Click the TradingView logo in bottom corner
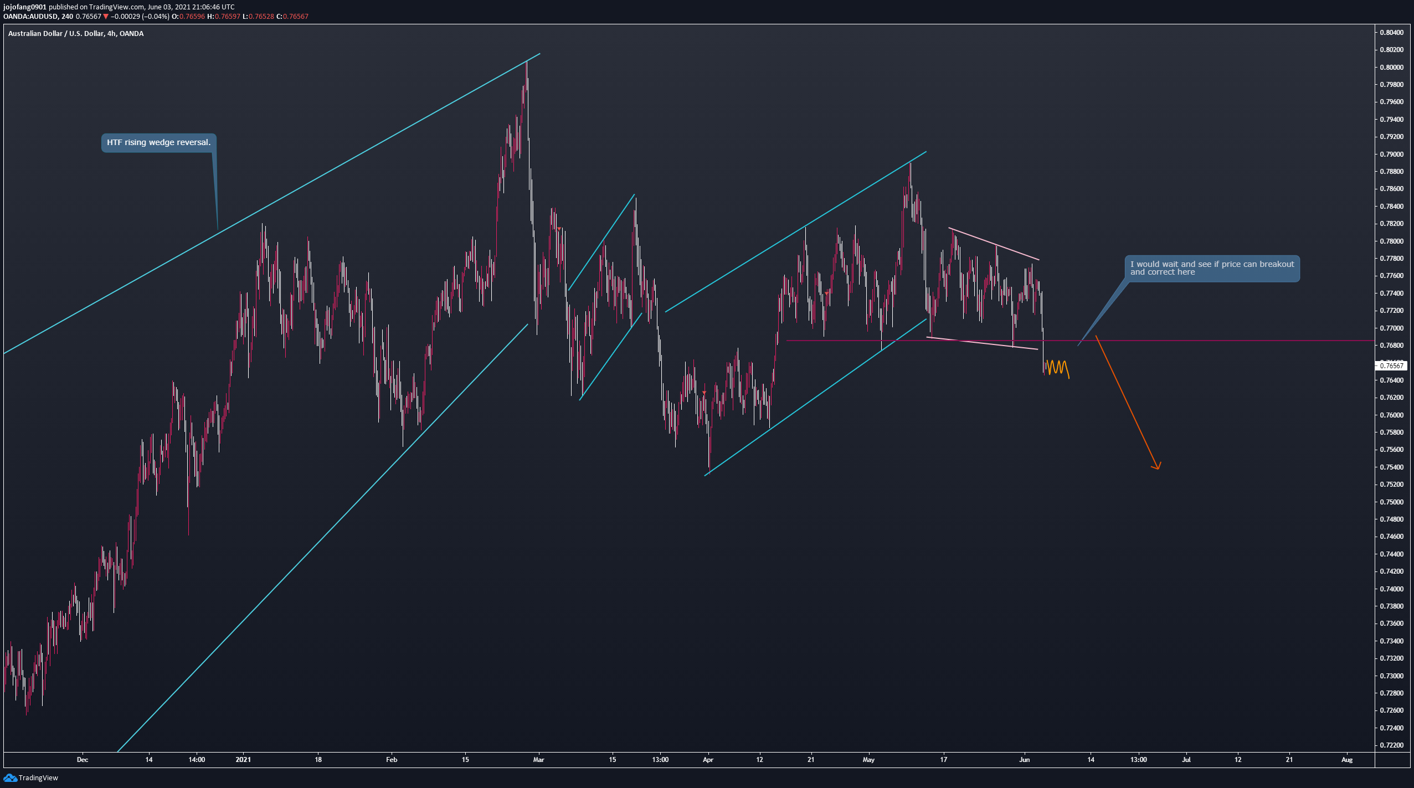 click(30, 777)
